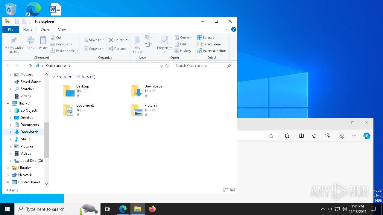This screenshot has height=215, width=383.
Task: Open the address bar history dropdown
Action: click(x=162, y=66)
